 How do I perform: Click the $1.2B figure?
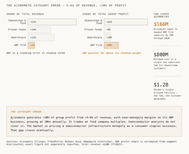pos(161,85)
